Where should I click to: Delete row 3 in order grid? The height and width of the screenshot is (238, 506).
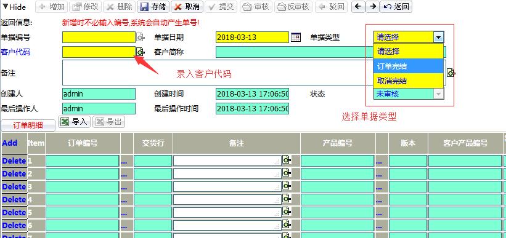[x=14, y=186]
